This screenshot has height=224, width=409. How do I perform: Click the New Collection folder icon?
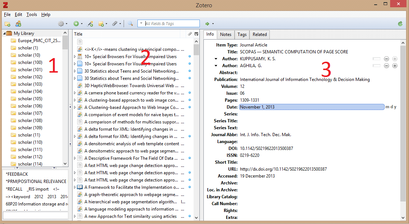(8, 24)
